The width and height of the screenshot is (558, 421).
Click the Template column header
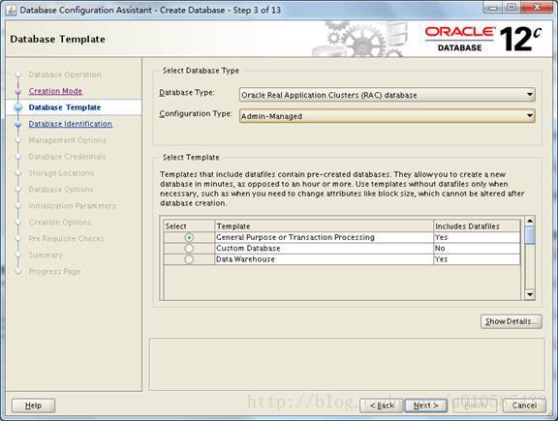pos(325,226)
